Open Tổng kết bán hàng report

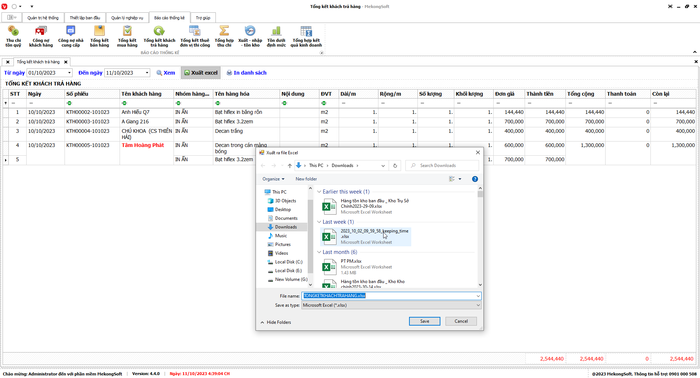click(x=100, y=36)
